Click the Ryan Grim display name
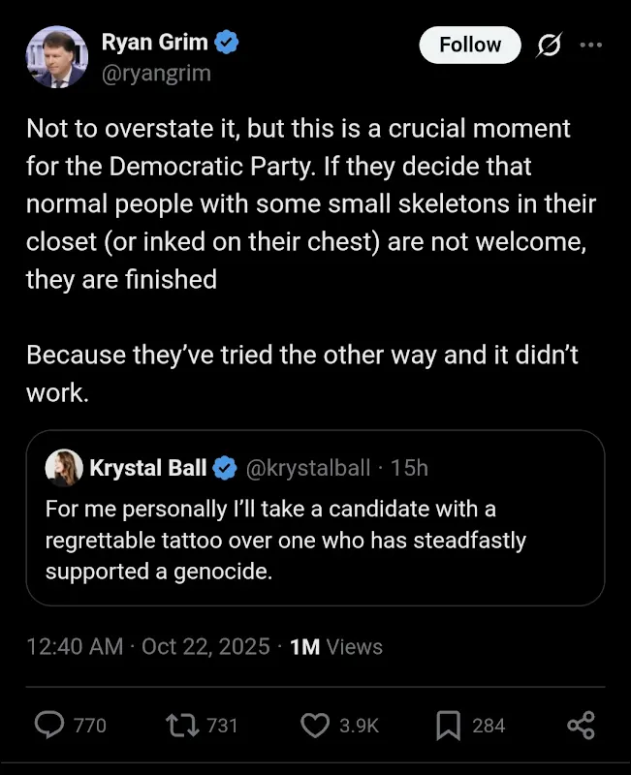The height and width of the screenshot is (775, 631). (x=157, y=42)
